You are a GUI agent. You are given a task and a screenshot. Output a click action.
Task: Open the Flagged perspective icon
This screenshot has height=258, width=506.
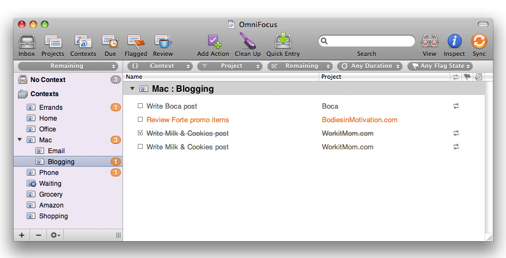click(x=136, y=41)
